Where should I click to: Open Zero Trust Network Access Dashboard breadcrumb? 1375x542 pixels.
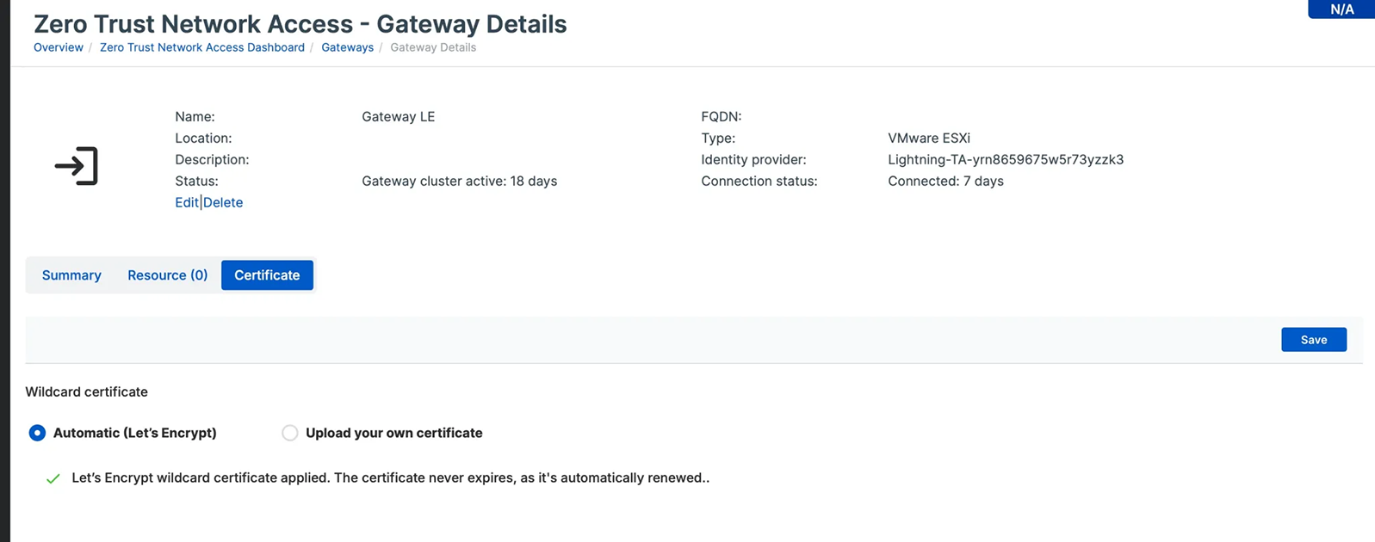coord(202,47)
